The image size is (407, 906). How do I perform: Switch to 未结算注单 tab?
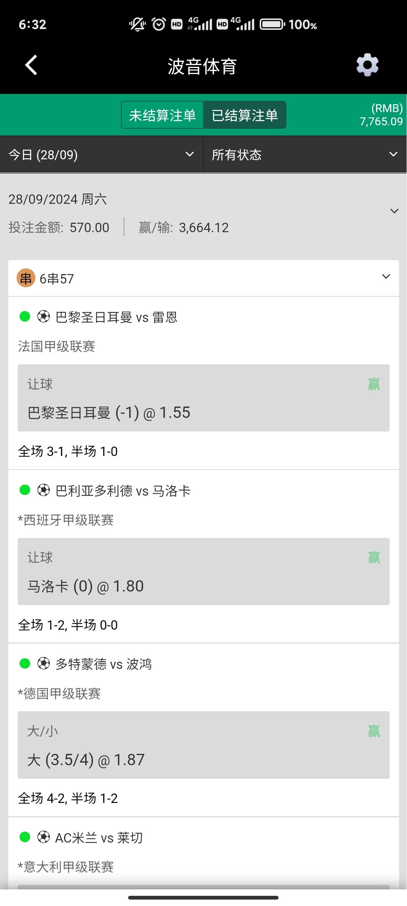click(162, 115)
